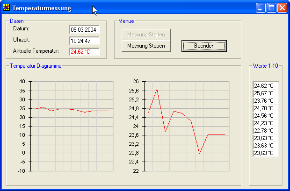The height and width of the screenshot is (191, 290).
Task: Select the Aktuelle Temperatur field showing 24,62 °C
Action: click(84, 52)
